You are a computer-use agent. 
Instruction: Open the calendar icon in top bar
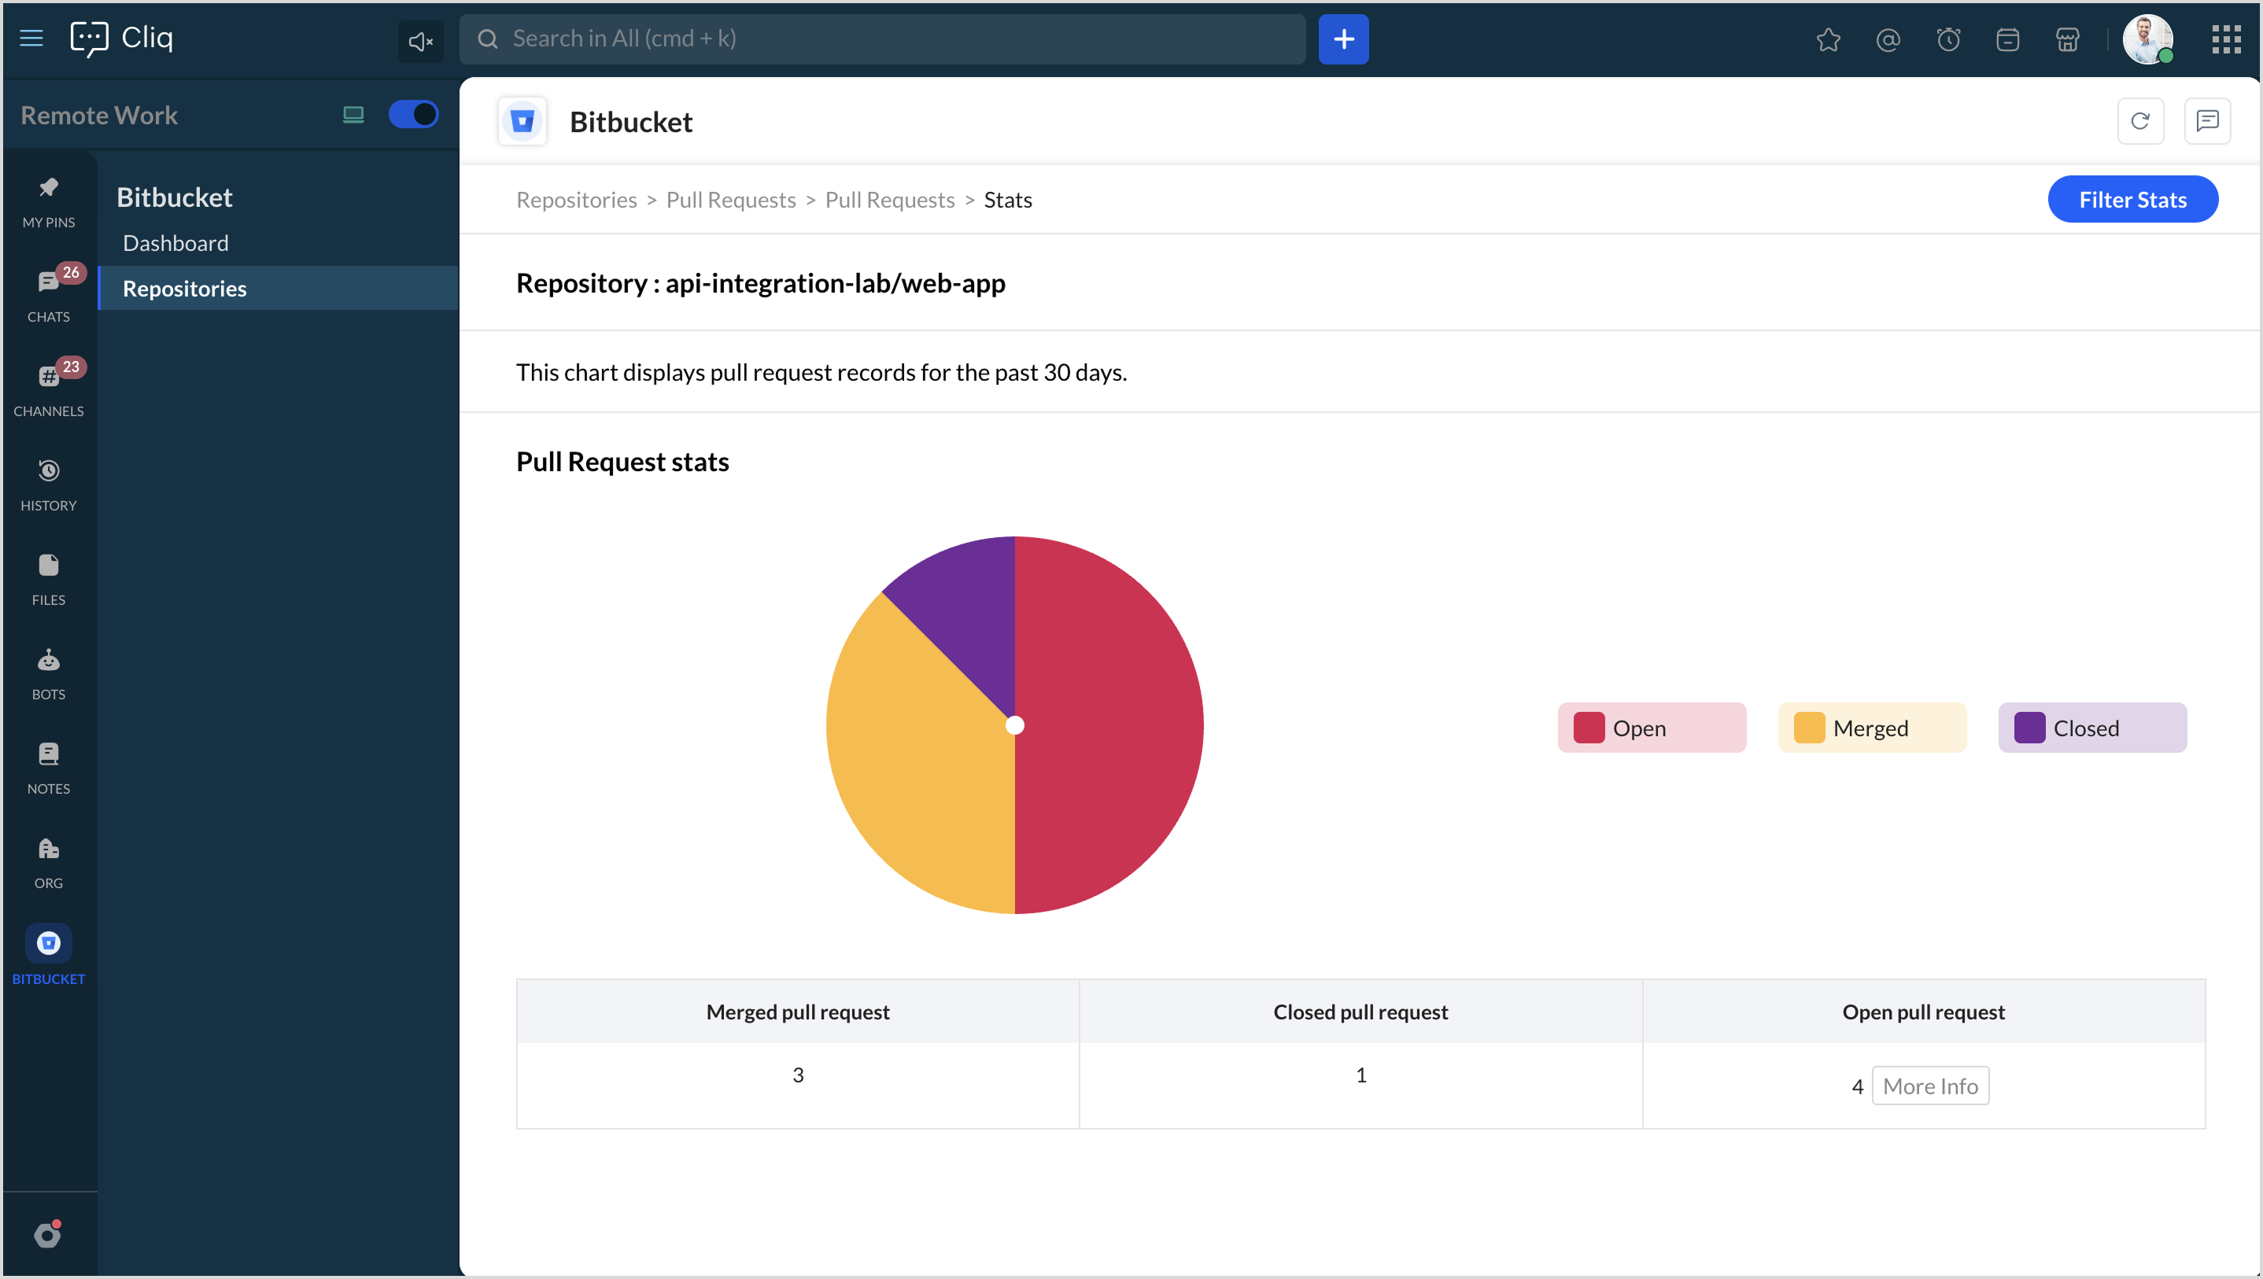click(2007, 39)
